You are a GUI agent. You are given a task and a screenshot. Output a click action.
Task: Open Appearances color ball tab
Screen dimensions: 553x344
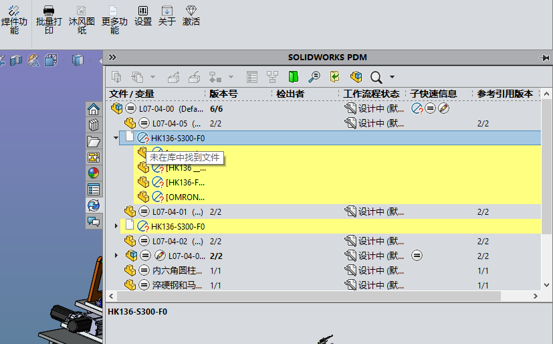pos(94,173)
